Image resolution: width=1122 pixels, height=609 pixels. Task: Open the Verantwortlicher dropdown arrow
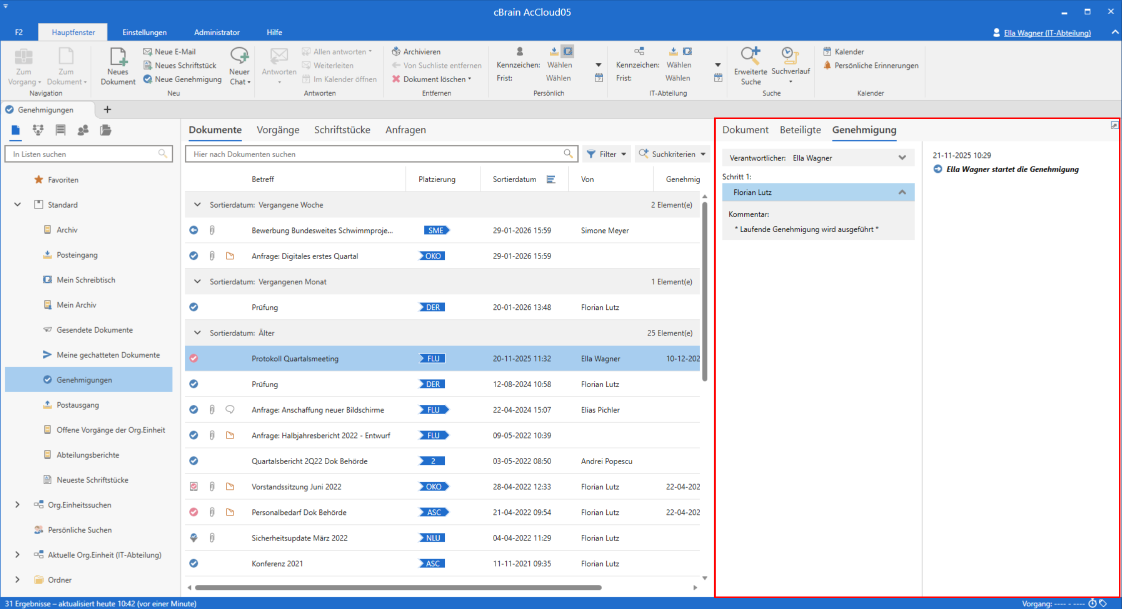pos(902,158)
